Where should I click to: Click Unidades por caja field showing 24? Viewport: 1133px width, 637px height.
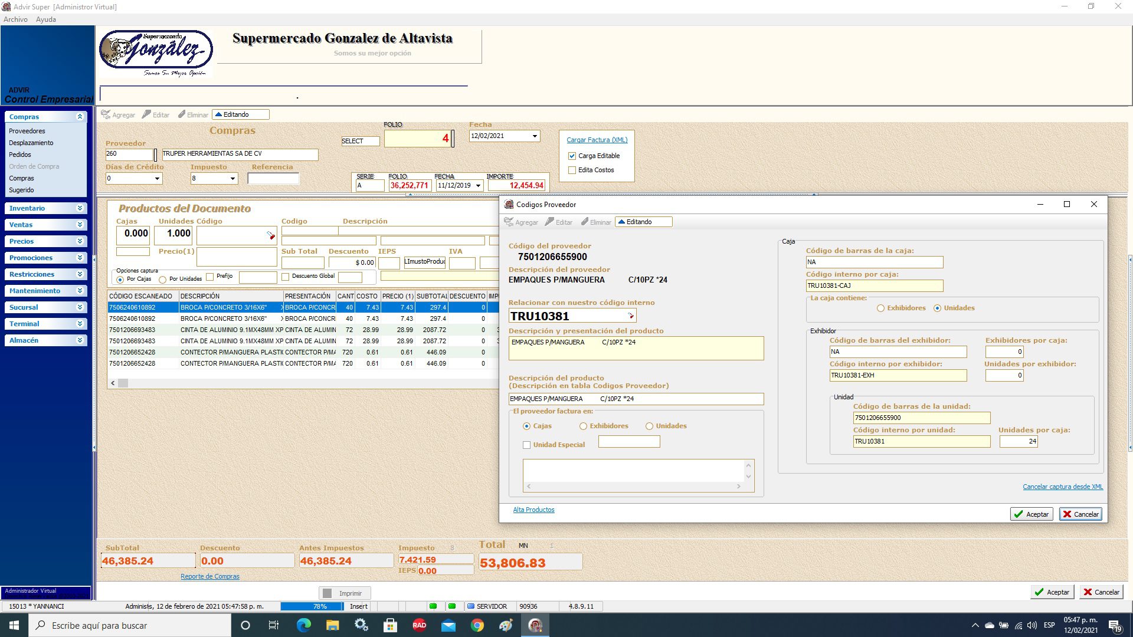coord(1019,441)
